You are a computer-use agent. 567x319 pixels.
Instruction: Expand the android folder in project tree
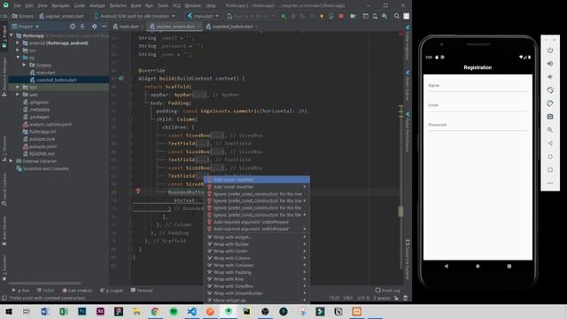click(18, 43)
